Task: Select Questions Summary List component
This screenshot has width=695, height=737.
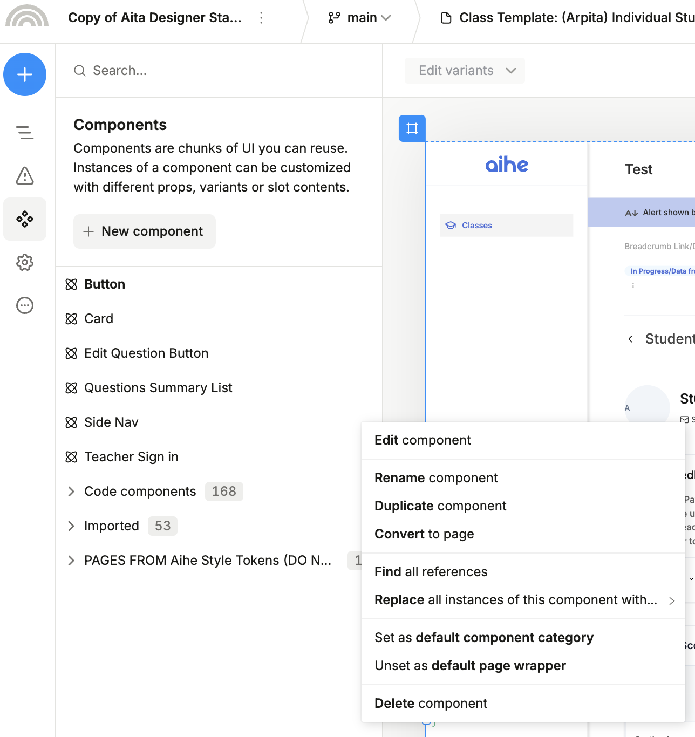Action: (158, 388)
